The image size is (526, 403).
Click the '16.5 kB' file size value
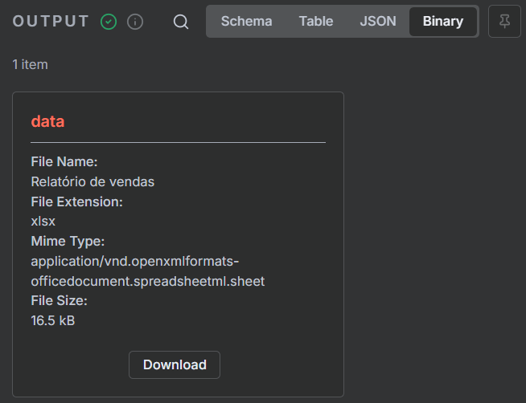pos(52,320)
